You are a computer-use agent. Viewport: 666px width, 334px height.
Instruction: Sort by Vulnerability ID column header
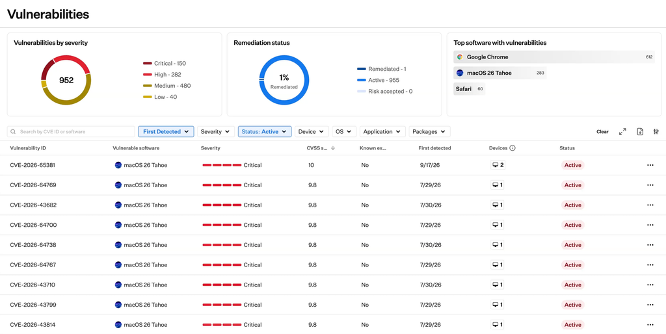pyautogui.click(x=28, y=148)
